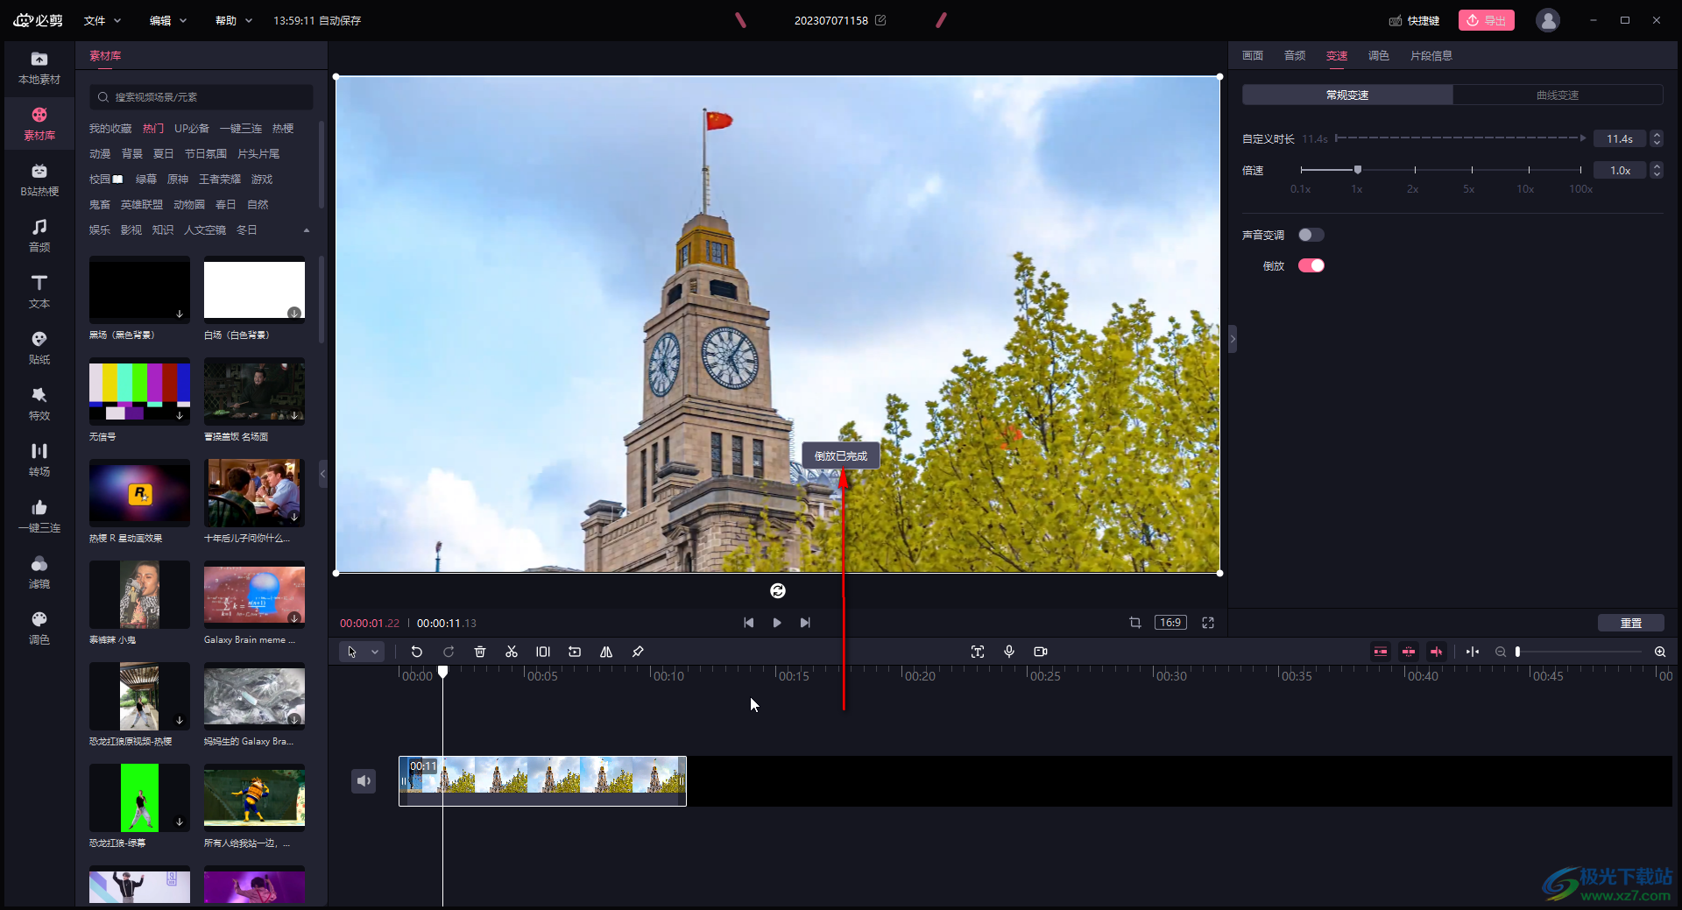The height and width of the screenshot is (910, 1682).
Task: Zoom in the timeline with the plus magnifier
Action: (1660, 652)
